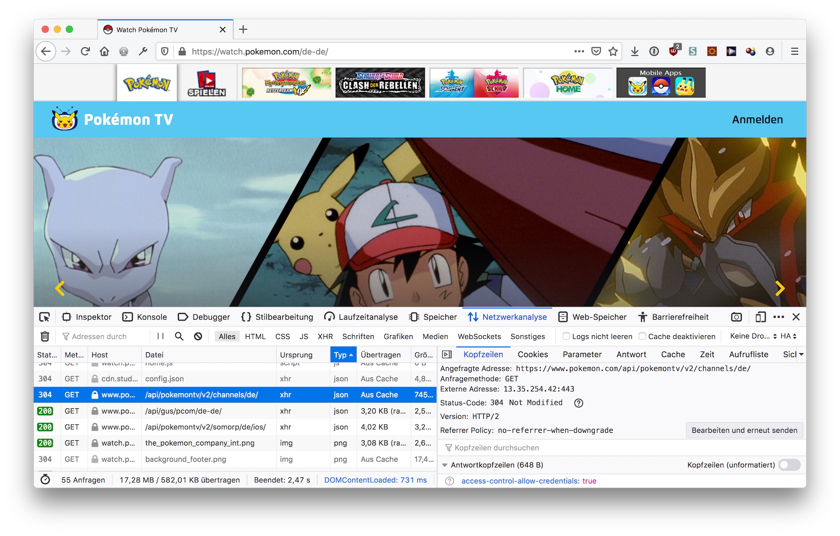The height and width of the screenshot is (536, 840).
Task: Click the Anmelden link
Action: pos(757,119)
